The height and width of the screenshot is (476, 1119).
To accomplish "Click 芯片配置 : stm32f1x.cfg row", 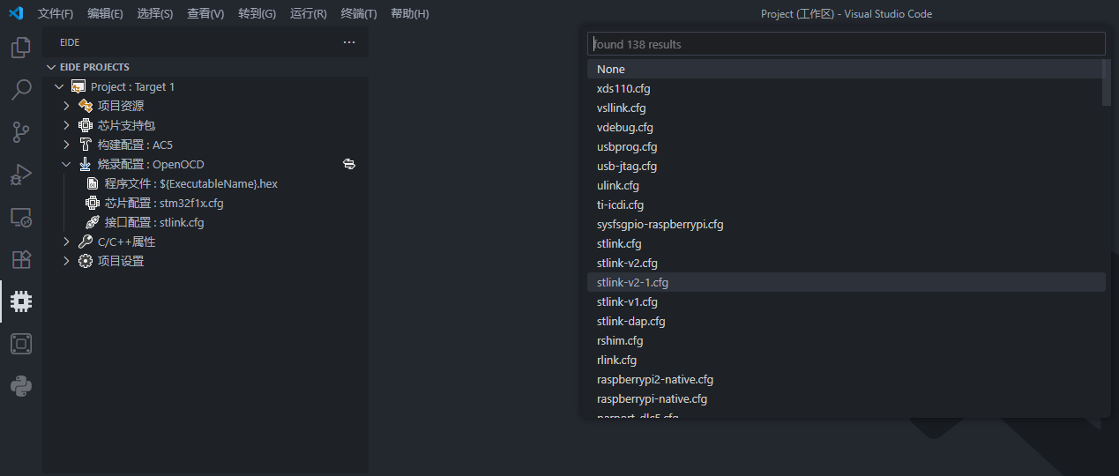I will click(205, 203).
